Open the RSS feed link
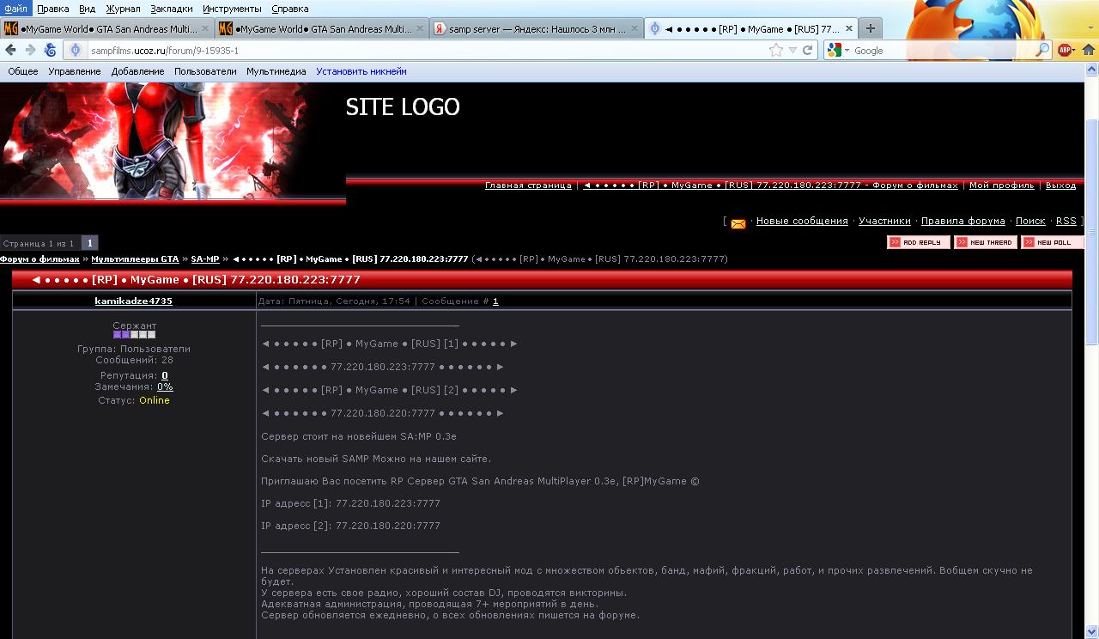This screenshot has height=639, width=1099. [x=1066, y=221]
